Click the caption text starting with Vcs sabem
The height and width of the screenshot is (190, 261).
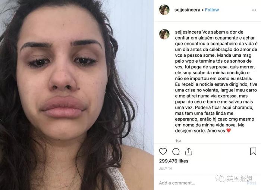(216, 81)
